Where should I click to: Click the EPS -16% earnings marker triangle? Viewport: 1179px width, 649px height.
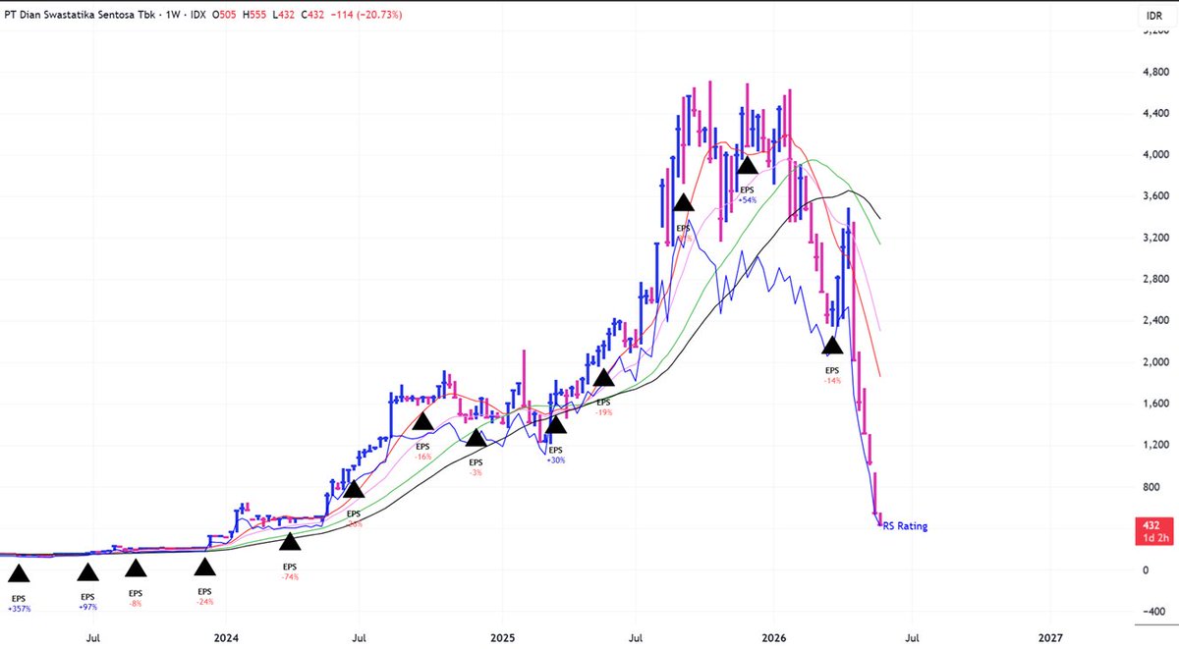[423, 421]
